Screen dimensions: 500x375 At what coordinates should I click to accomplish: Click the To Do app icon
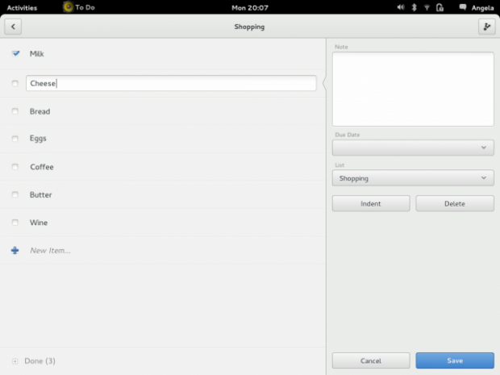68,7
